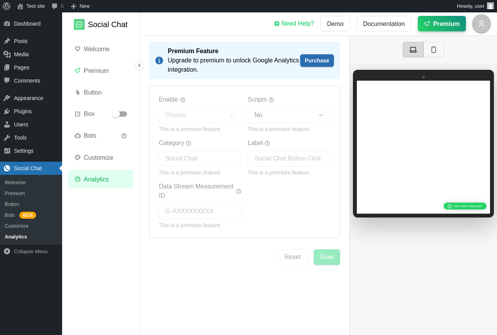Switch preview to mobile device icon
The width and height of the screenshot is (497, 335).
[434, 50]
